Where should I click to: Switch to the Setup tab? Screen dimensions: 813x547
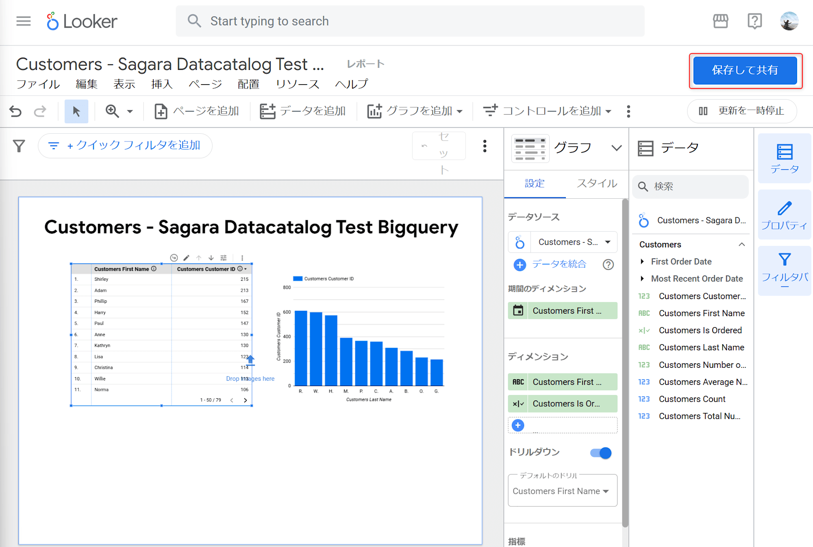pos(535,183)
